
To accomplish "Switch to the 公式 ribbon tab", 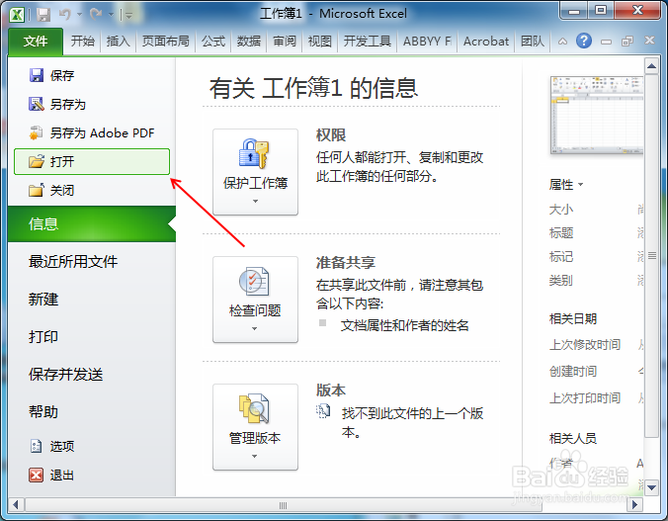I will pyautogui.click(x=213, y=41).
